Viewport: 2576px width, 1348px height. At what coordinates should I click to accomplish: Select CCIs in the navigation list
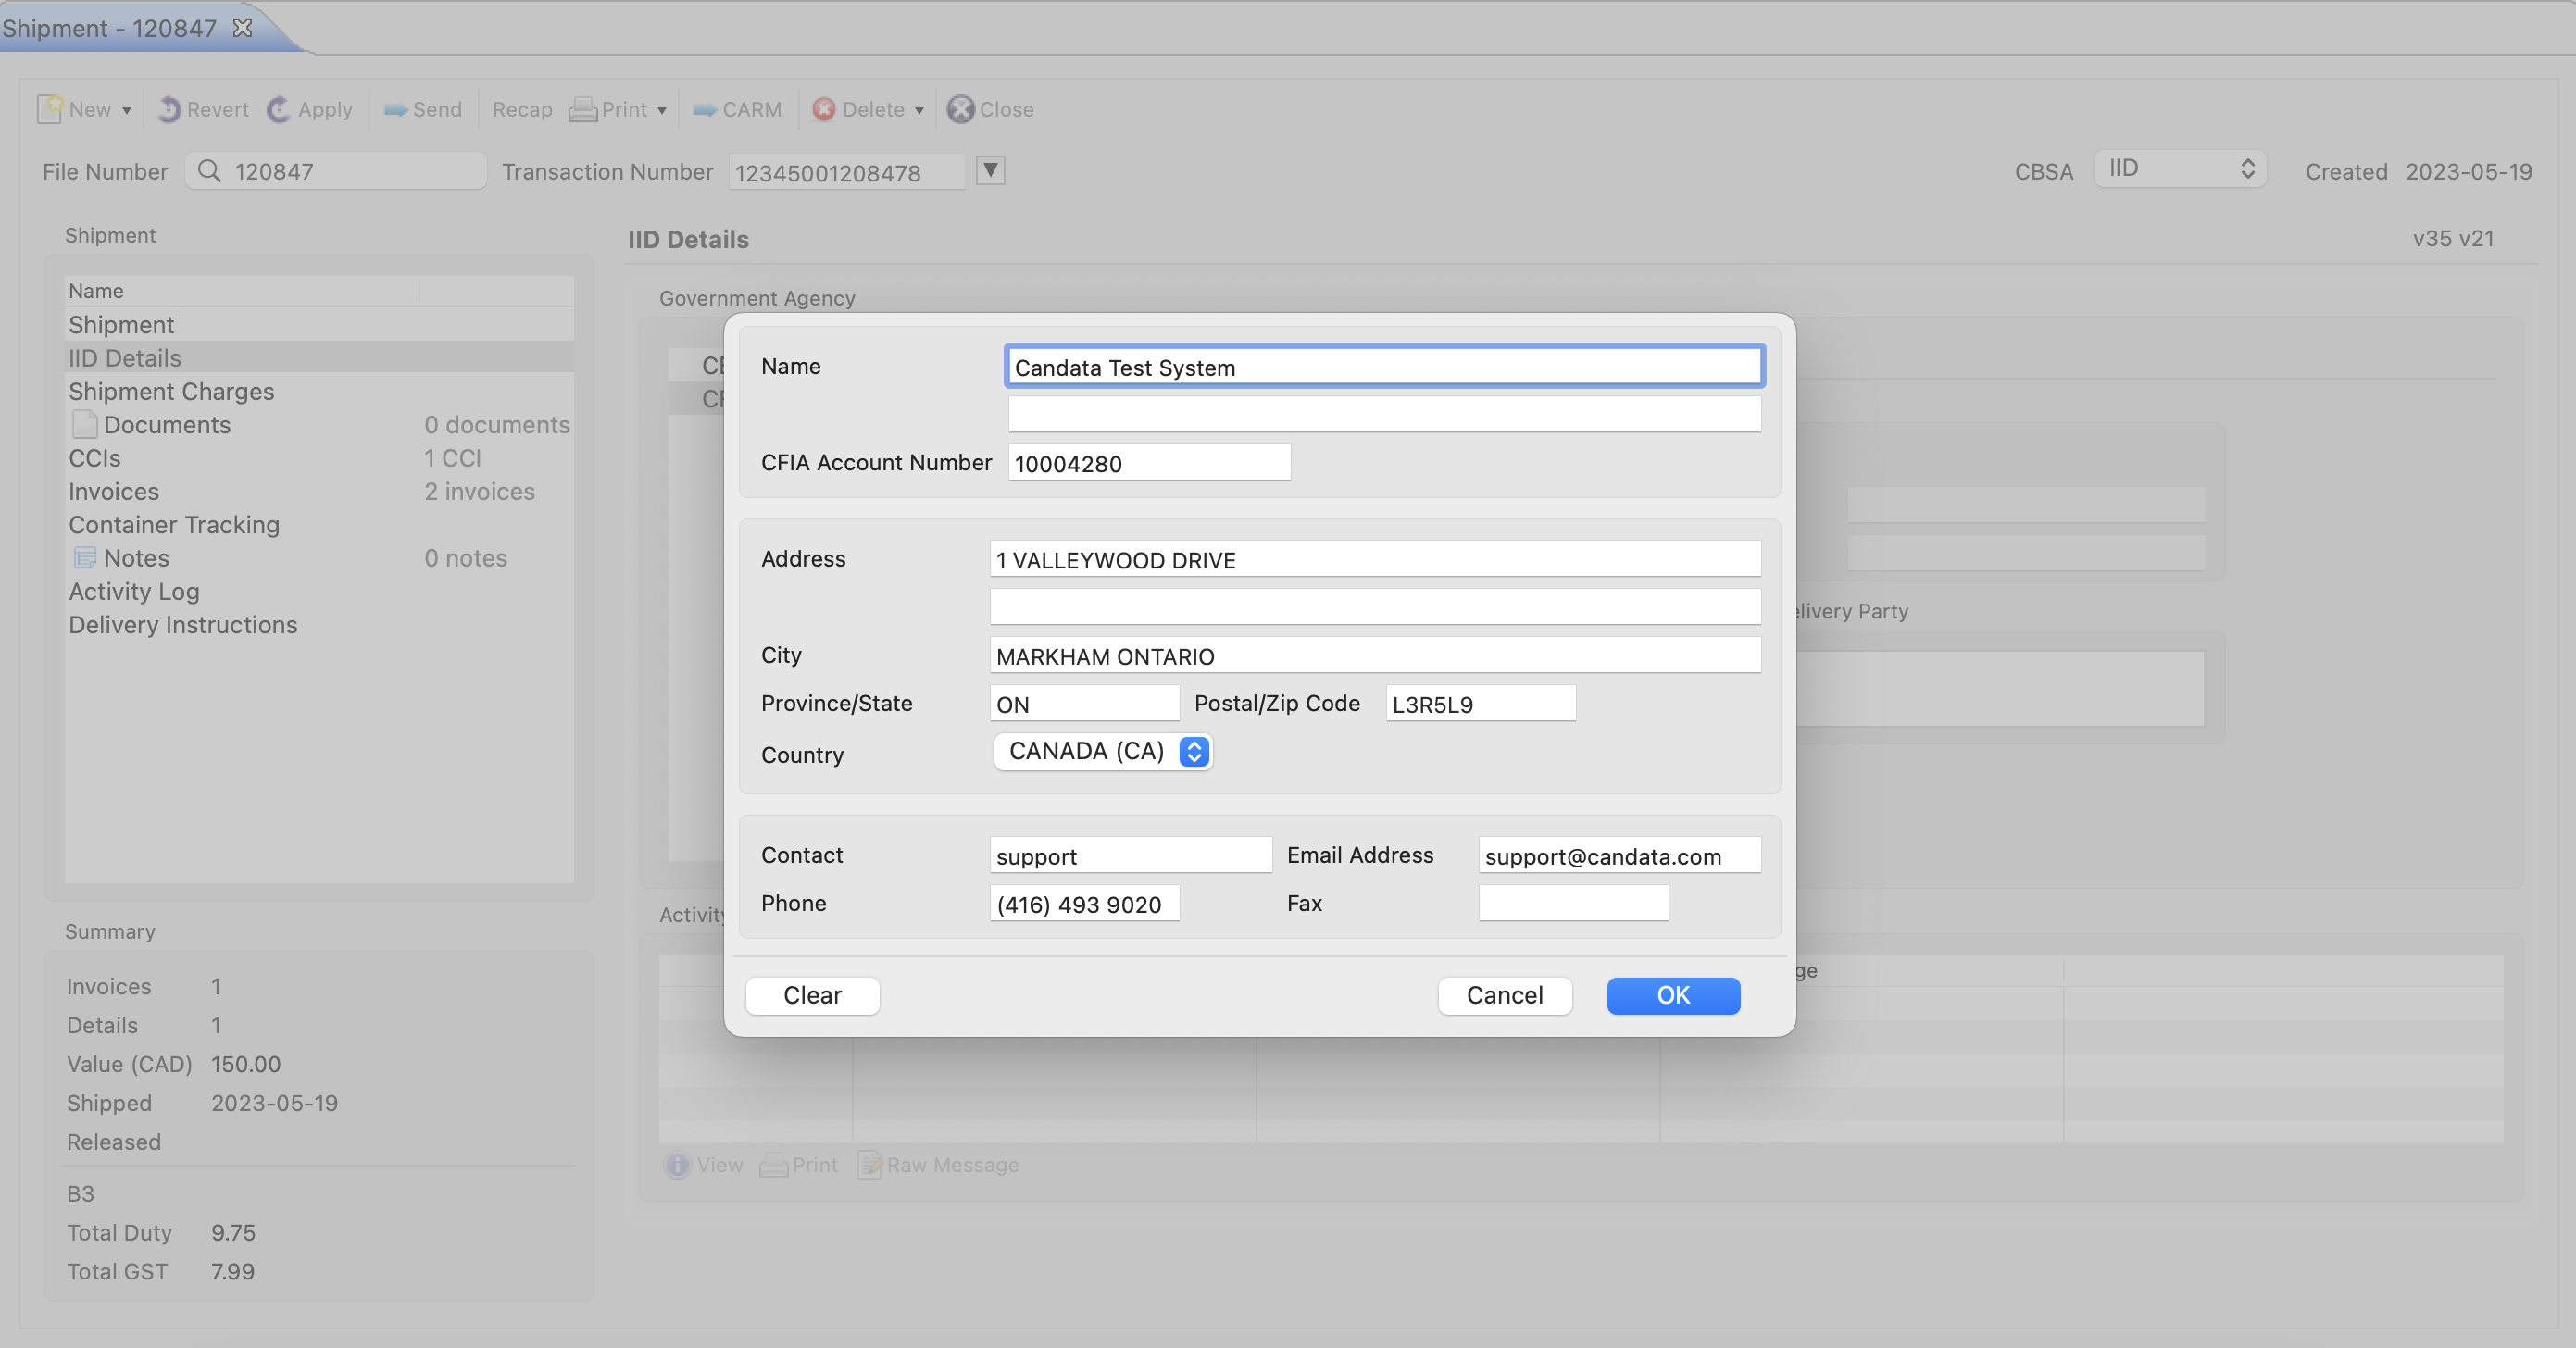(x=319, y=458)
